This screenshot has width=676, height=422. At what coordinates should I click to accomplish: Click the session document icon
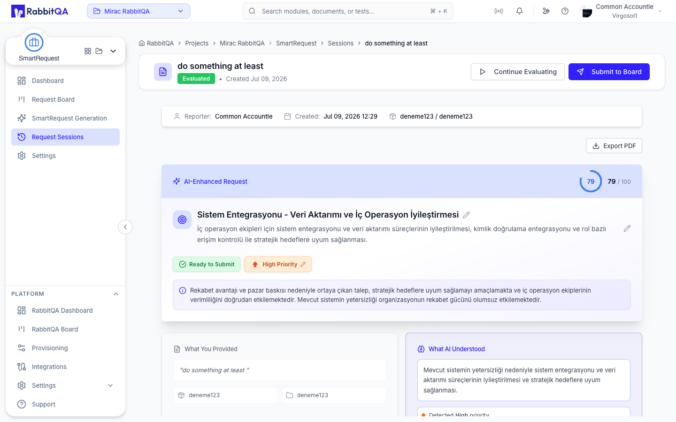163,72
